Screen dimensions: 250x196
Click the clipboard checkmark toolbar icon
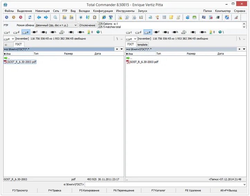(x=94, y=17)
